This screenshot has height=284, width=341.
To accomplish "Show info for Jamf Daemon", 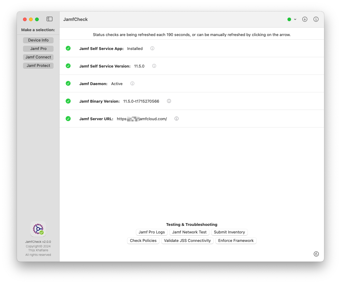I will 132,83.
